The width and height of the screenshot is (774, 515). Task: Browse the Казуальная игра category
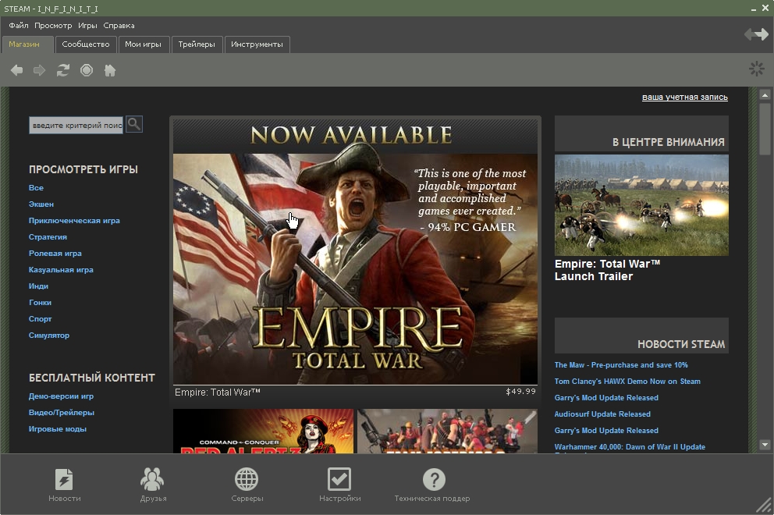(x=61, y=270)
